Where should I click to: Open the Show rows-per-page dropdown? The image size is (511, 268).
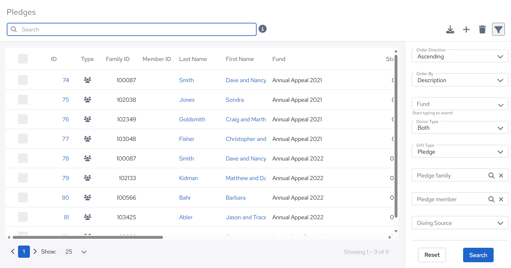pos(76,252)
